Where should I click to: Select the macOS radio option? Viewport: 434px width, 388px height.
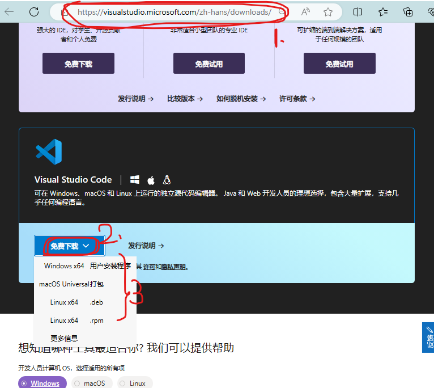(92, 383)
